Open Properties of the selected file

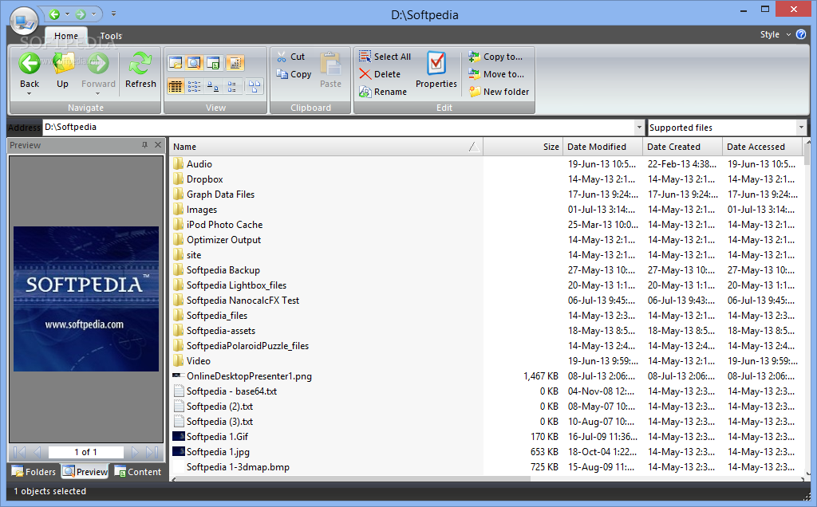point(436,69)
